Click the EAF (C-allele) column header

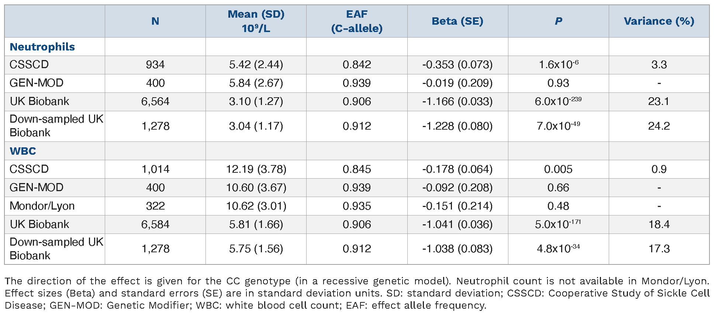[x=357, y=21]
